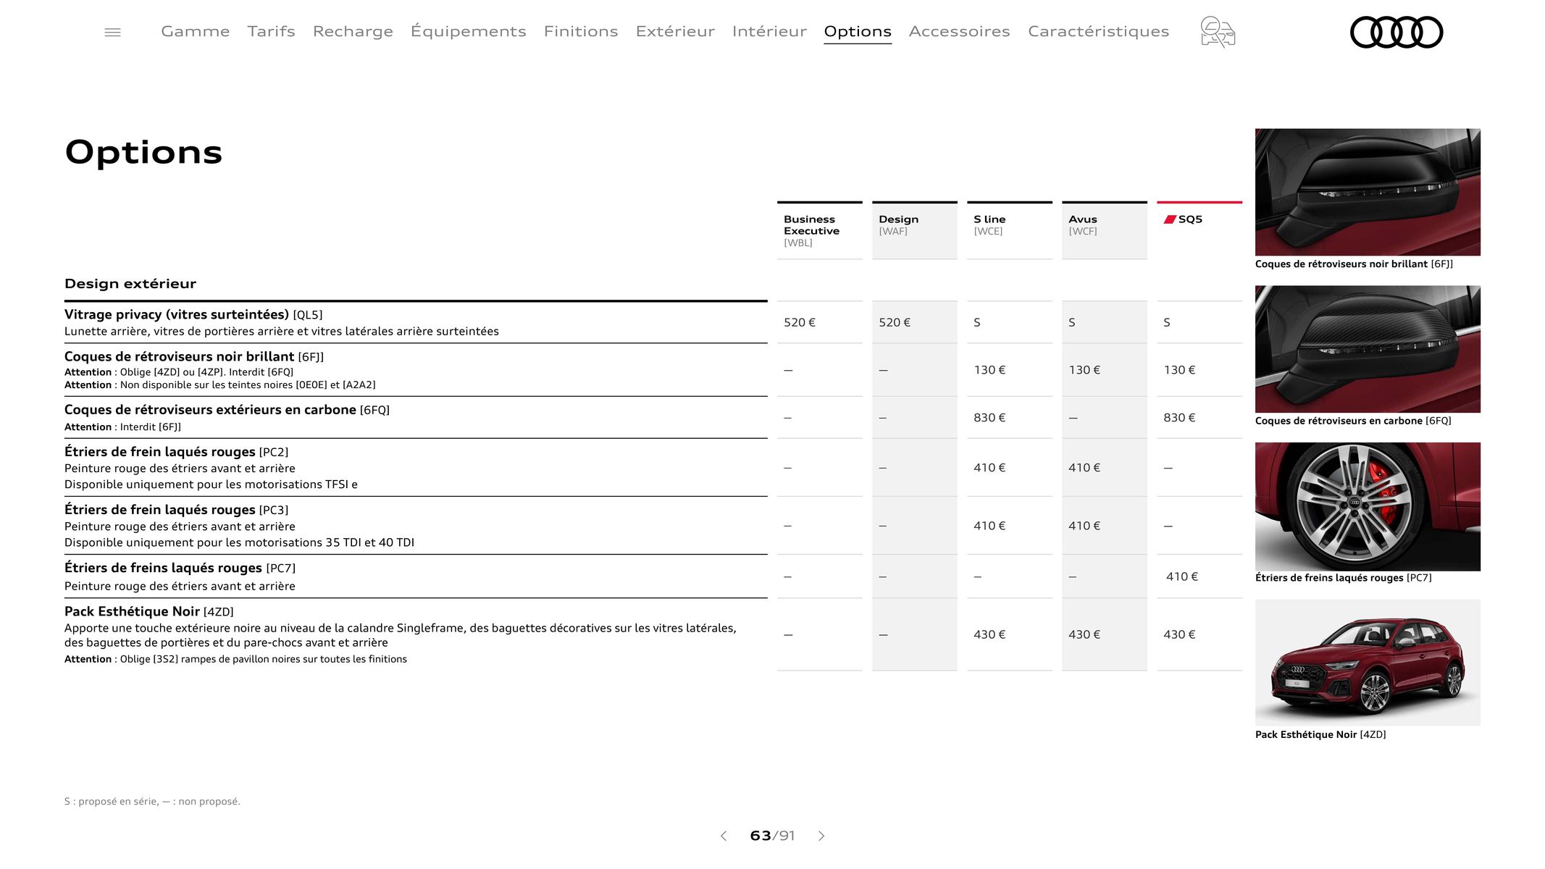Image resolution: width=1545 pixels, height=869 pixels.
Task: Open the Accessoires tab
Action: point(959,31)
